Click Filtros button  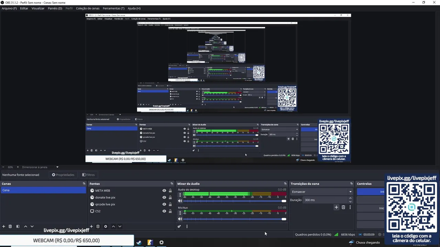(88, 175)
